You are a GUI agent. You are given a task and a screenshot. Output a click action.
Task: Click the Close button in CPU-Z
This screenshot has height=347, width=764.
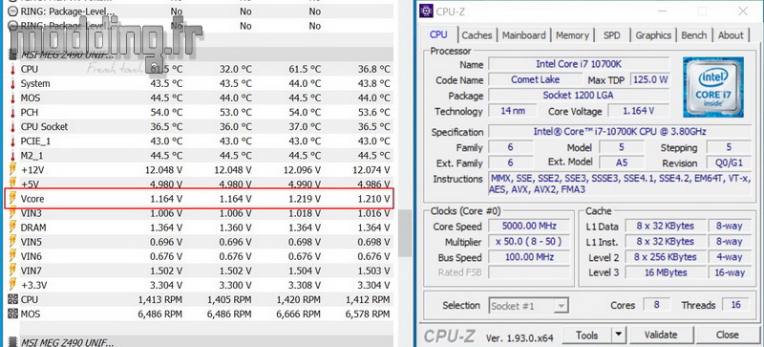click(727, 336)
